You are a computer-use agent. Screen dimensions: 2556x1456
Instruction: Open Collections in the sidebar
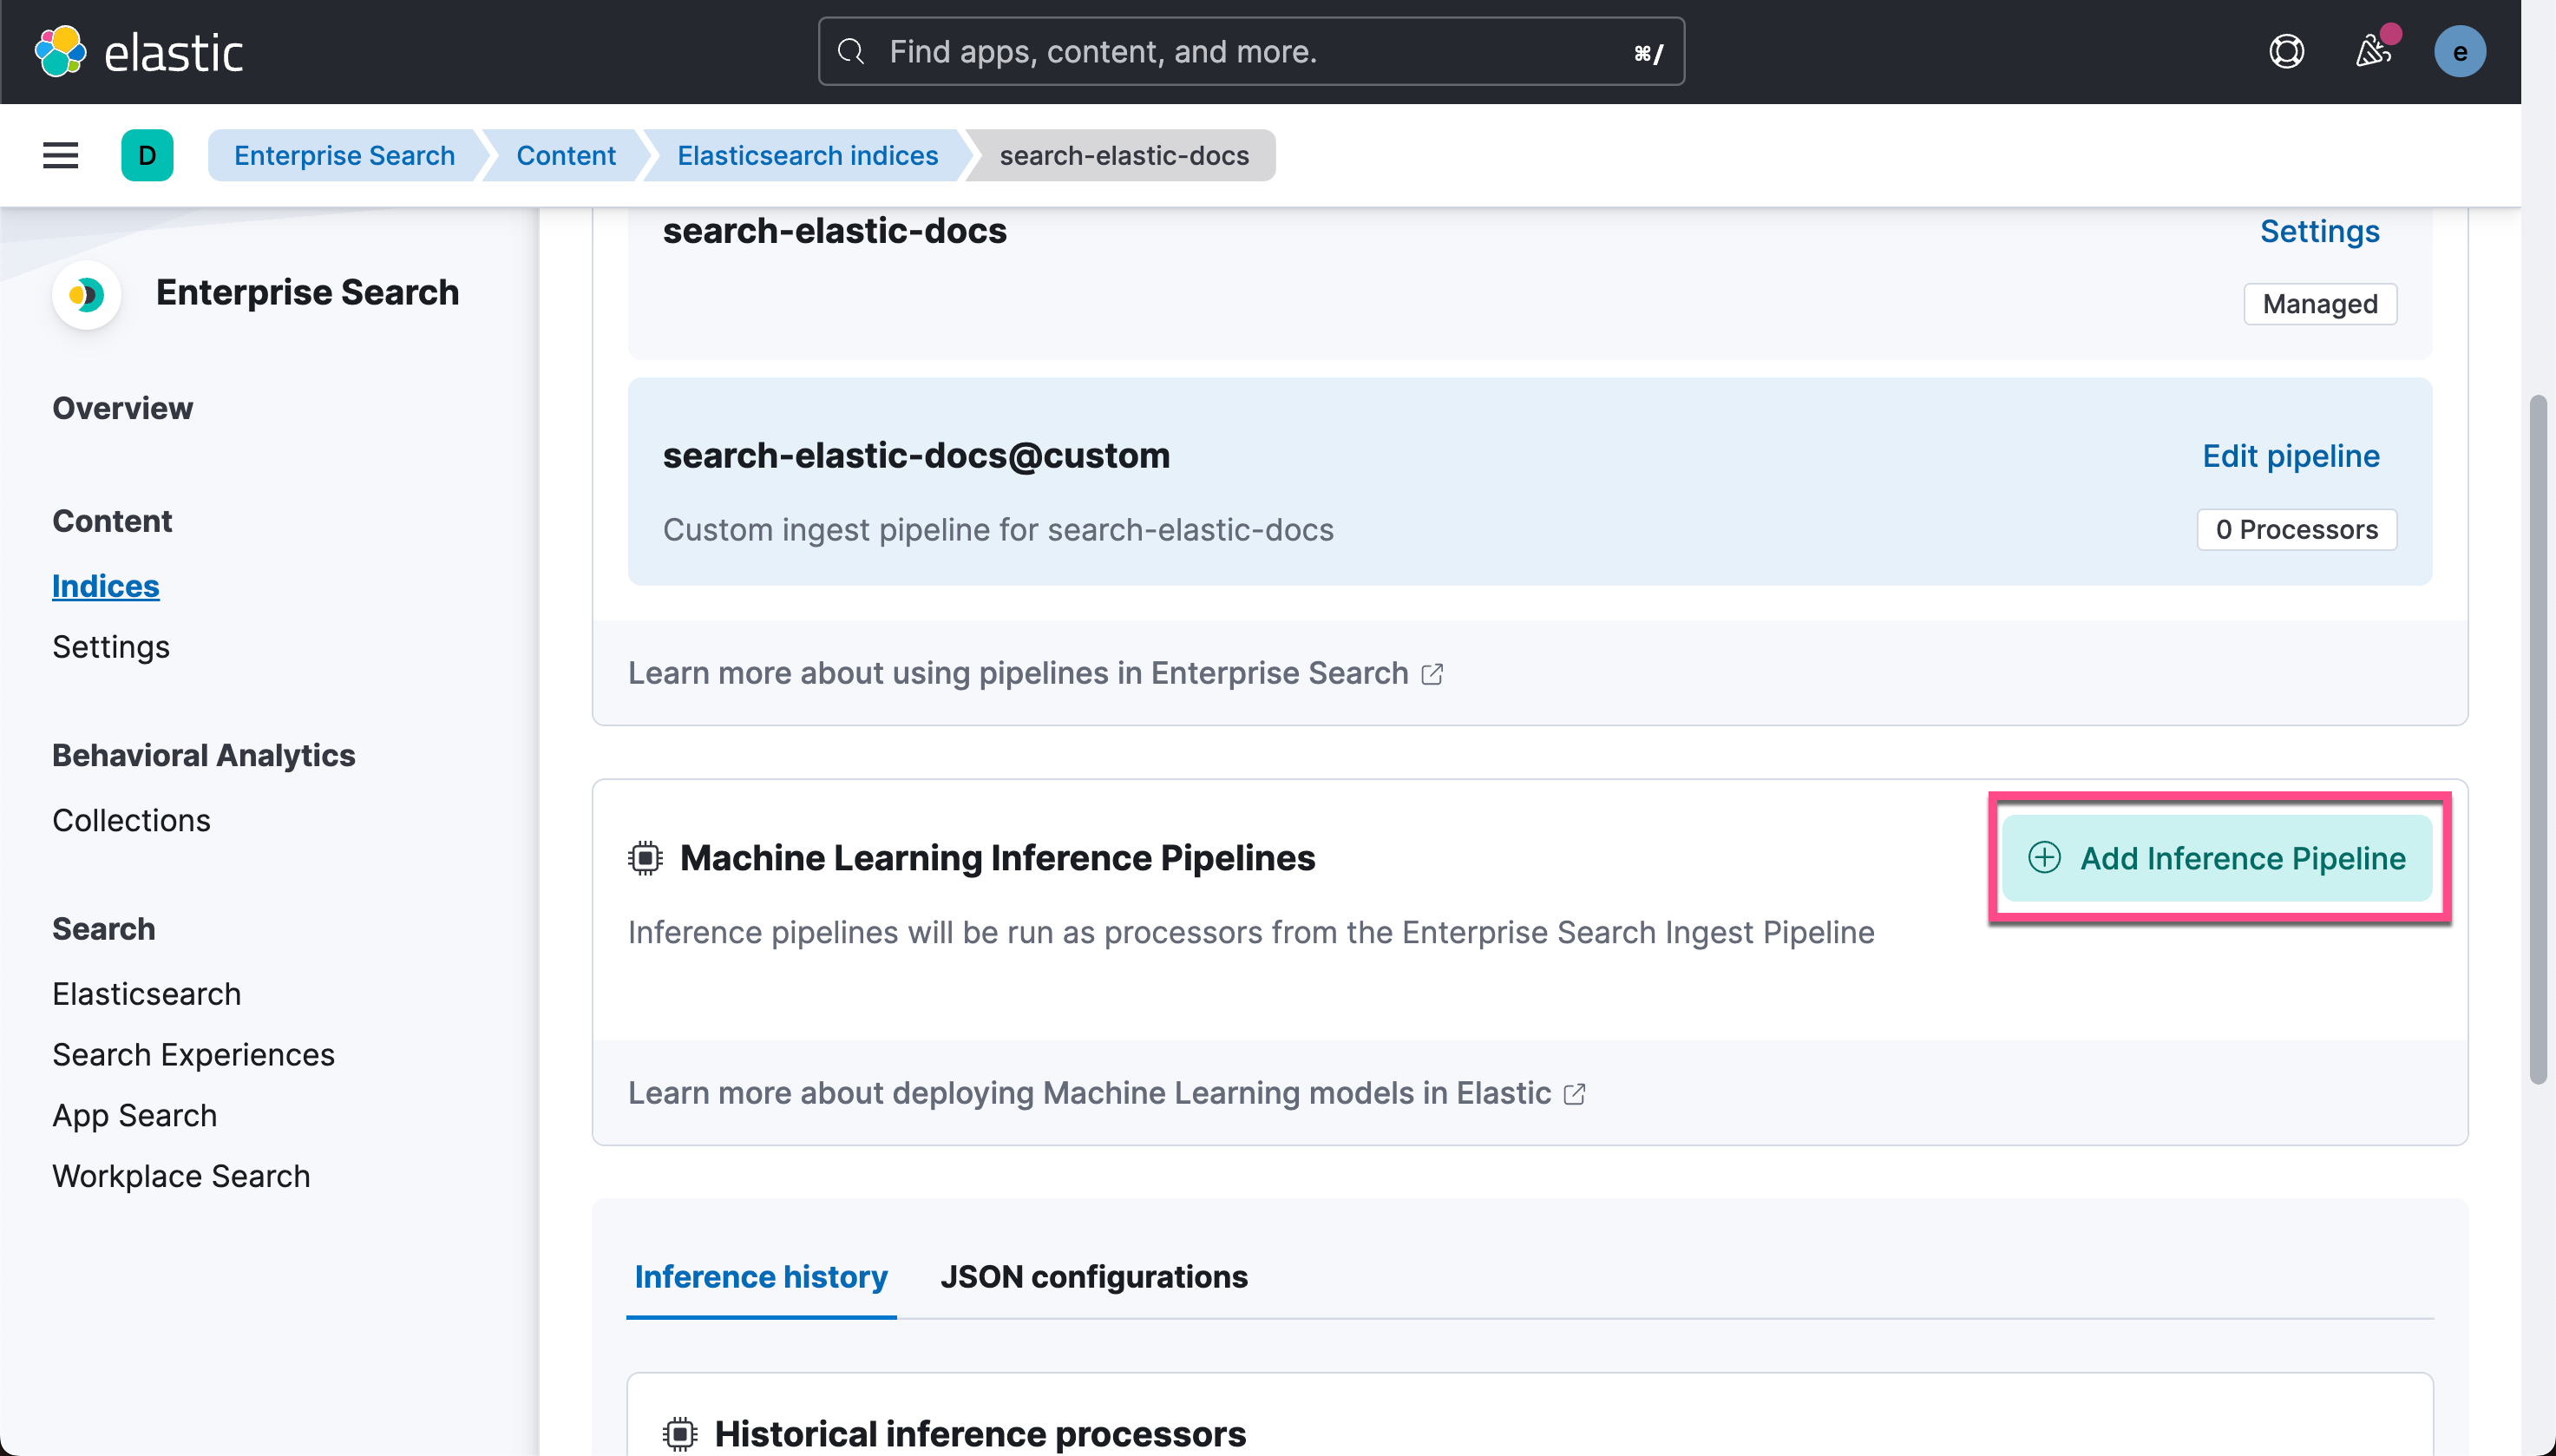tap(131, 820)
